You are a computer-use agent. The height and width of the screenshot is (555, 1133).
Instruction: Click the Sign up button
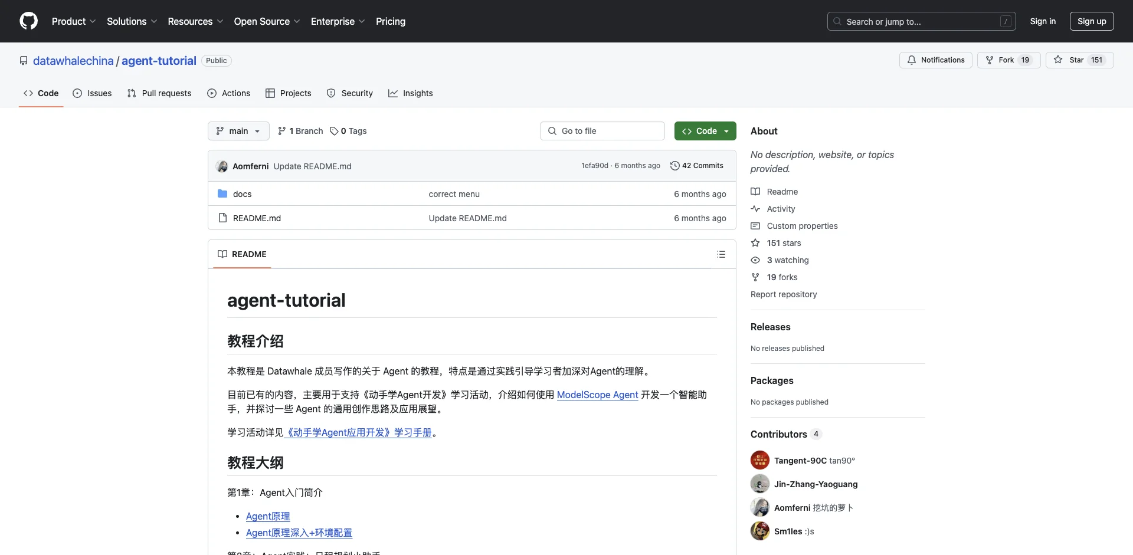1092,21
